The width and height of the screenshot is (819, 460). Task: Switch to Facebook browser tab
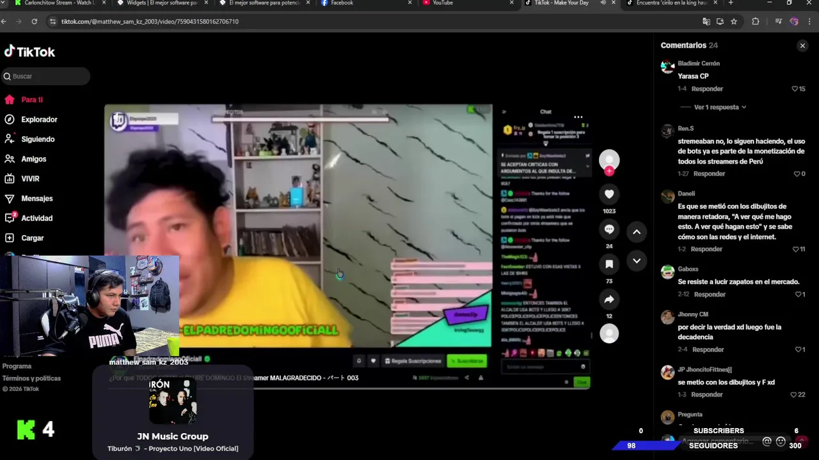pyautogui.click(x=365, y=3)
